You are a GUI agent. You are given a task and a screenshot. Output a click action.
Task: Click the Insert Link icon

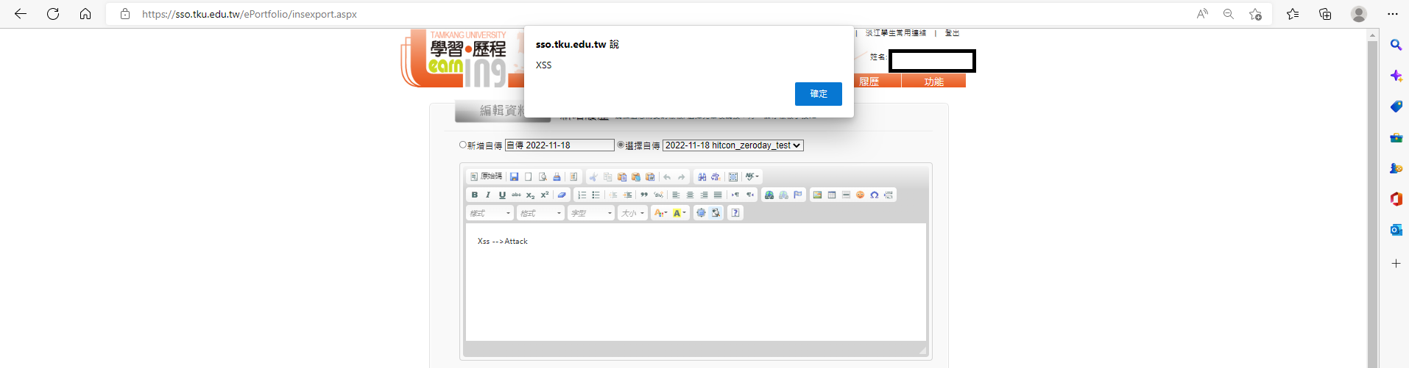(x=769, y=195)
